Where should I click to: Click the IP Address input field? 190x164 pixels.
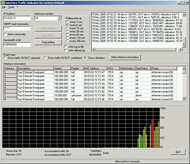click(x=17, y=18)
